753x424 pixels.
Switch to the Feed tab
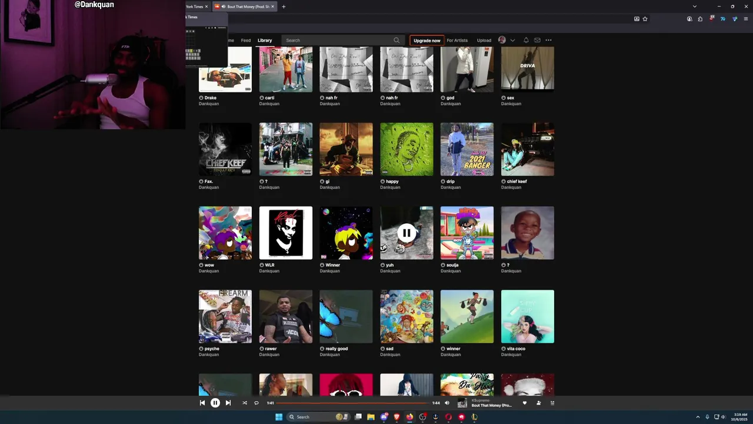pos(246,40)
